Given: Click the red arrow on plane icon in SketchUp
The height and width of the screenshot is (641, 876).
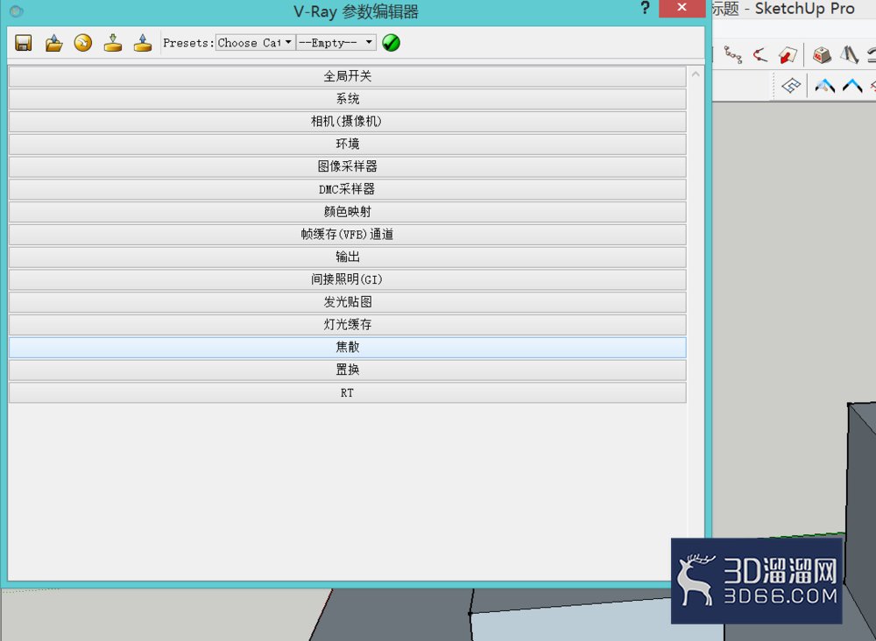Looking at the screenshot, I should pos(788,54).
